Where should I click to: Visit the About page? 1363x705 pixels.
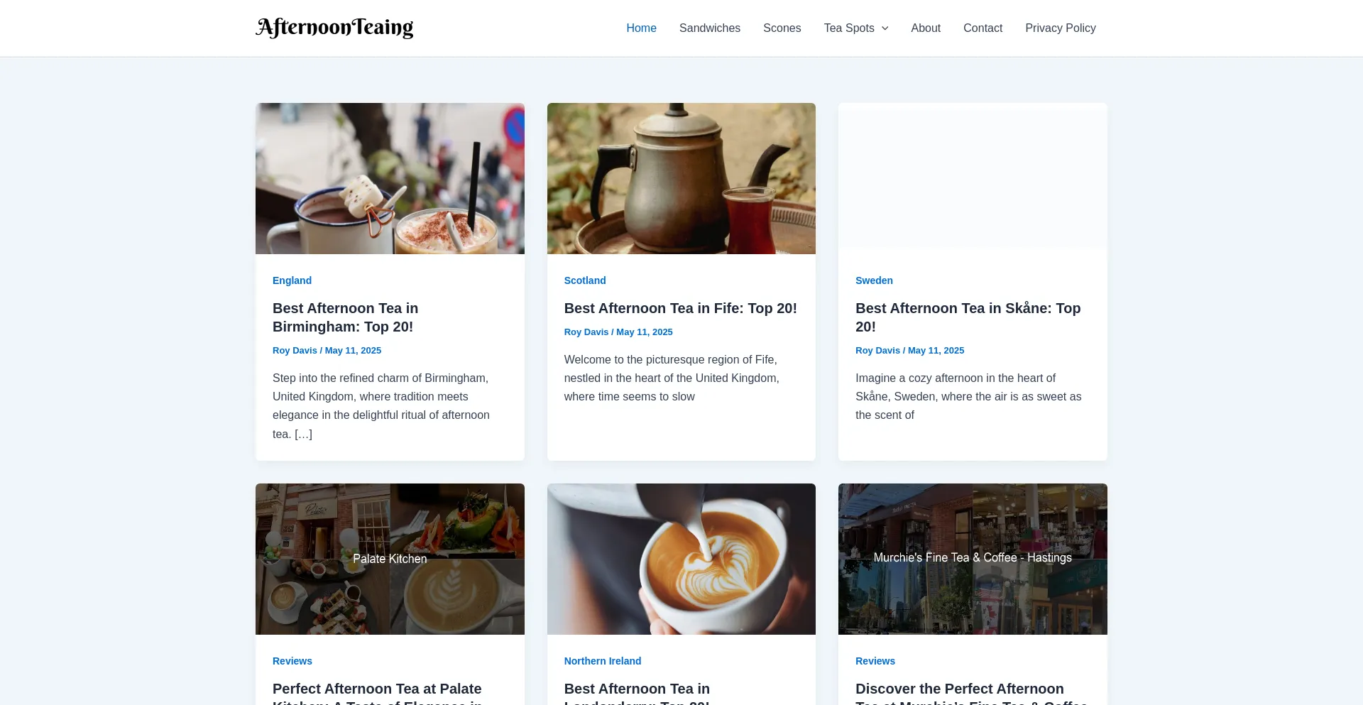926,28
